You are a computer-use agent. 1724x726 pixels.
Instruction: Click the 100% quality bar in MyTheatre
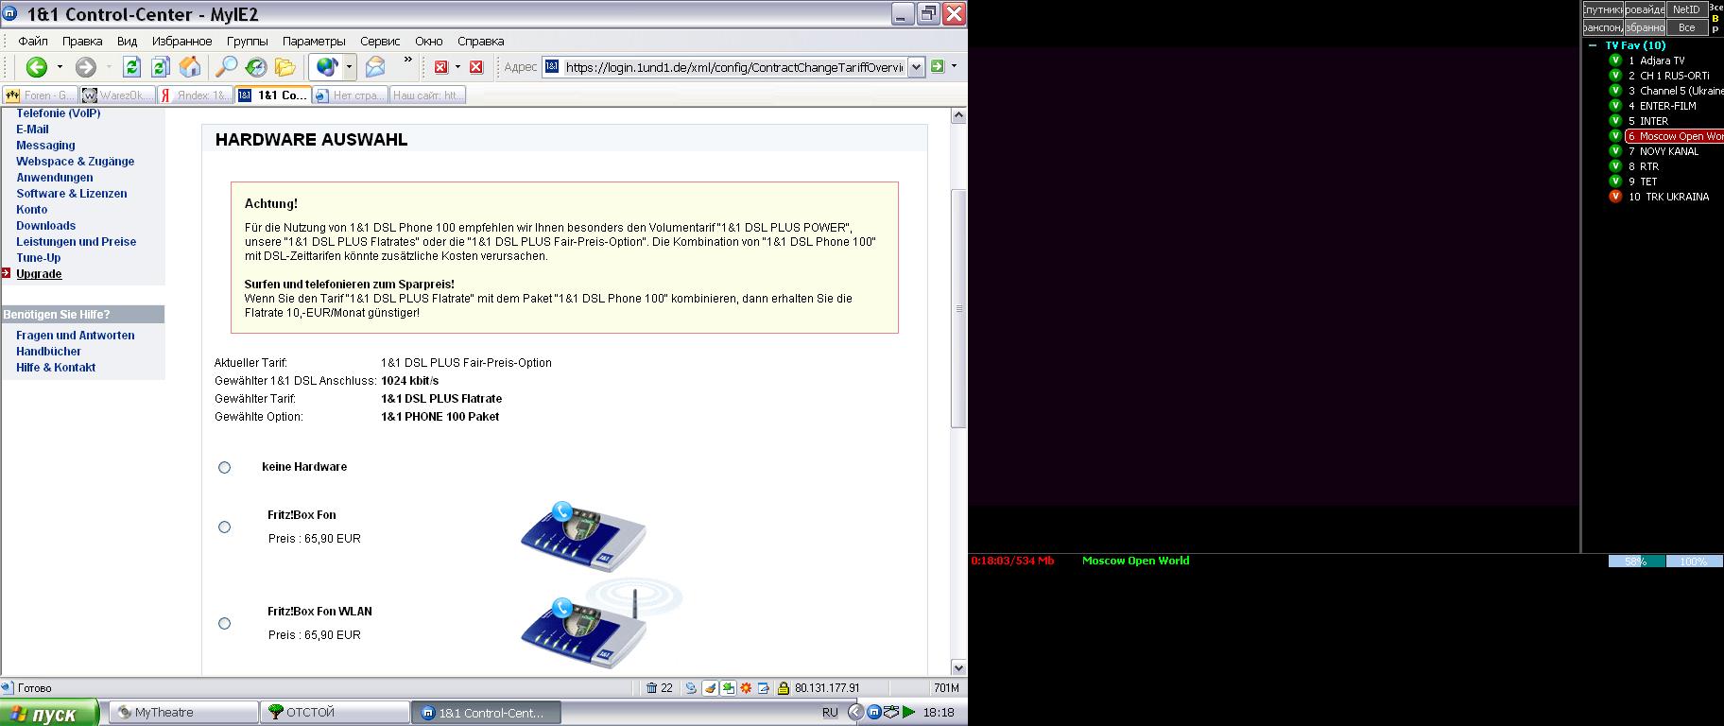click(x=1694, y=561)
